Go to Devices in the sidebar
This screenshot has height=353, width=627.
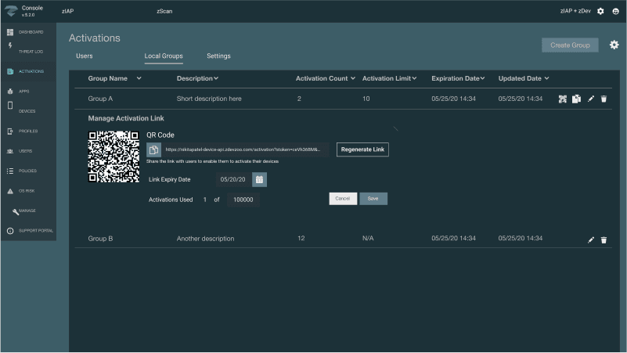[x=28, y=111]
